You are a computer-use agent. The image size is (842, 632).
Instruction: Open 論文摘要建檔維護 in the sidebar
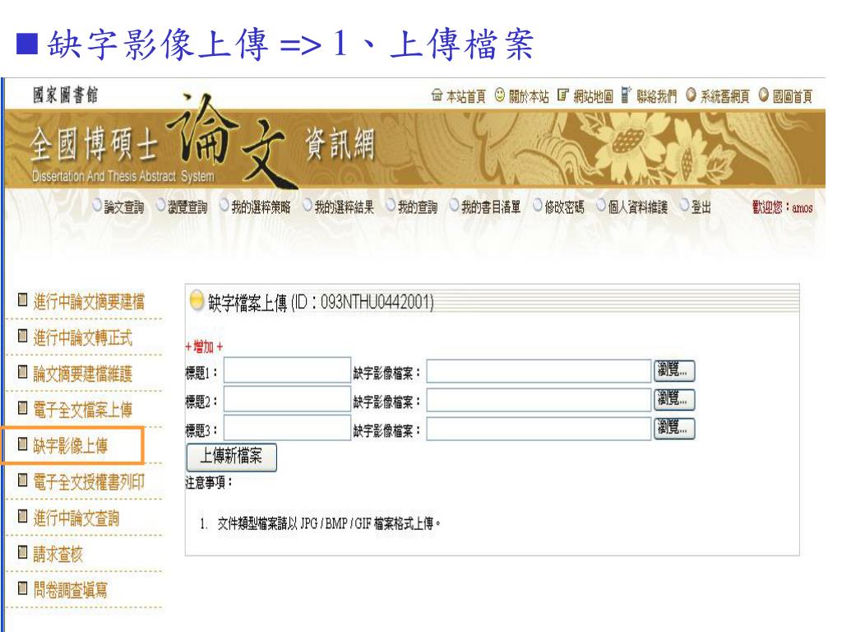coord(83,374)
